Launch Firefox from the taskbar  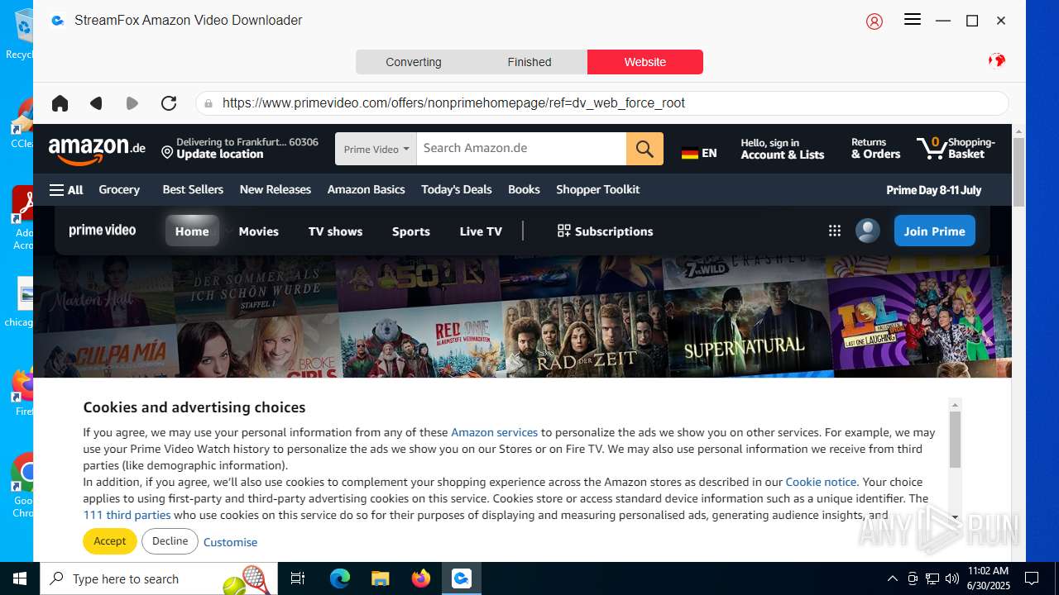pyautogui.click(x=421, y=578)
